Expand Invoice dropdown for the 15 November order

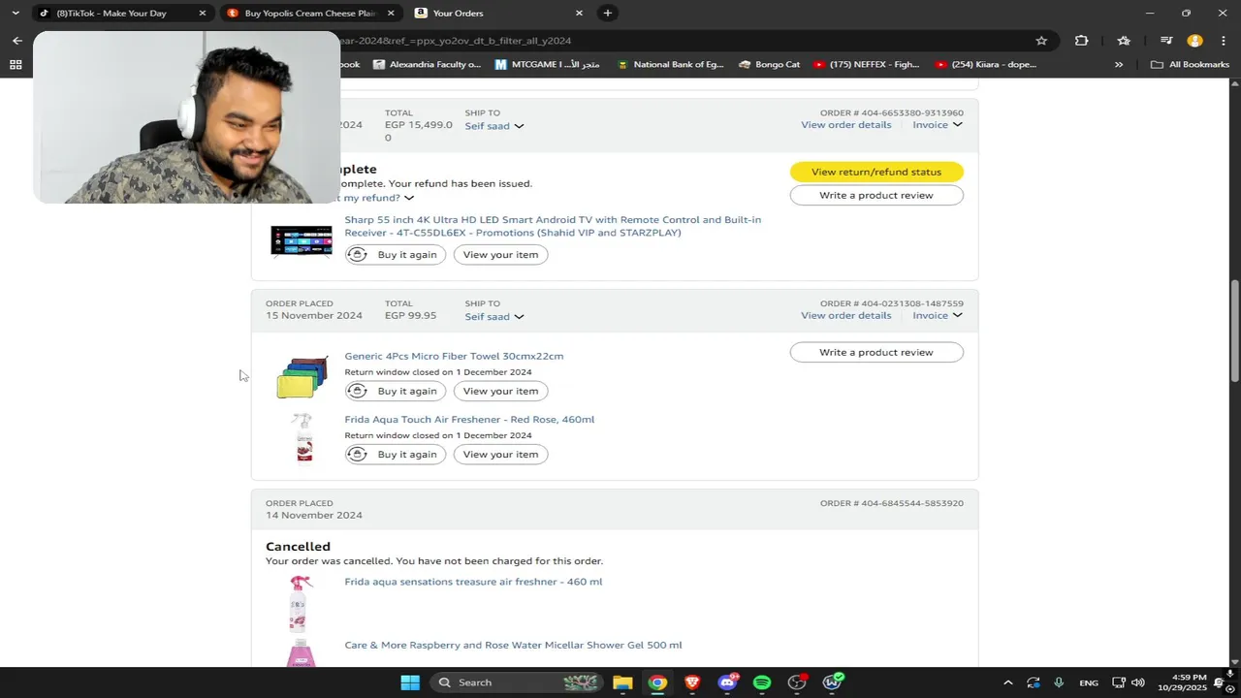pyautogui.click(x=938, y=316)
